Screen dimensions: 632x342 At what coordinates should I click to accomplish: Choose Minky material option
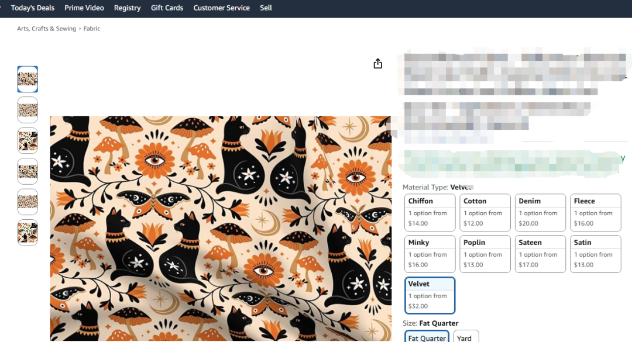tap(430, 254)
